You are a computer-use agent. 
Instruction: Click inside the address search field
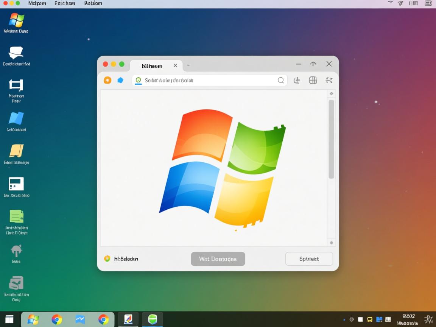pos(208,80)
